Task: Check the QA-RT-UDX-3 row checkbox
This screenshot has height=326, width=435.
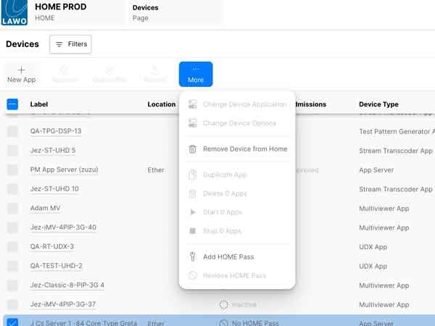Action: click(12, 247)
